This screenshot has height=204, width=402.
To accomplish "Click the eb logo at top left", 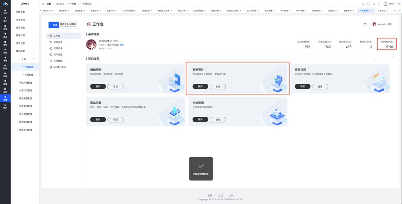I will click(5, 4).
